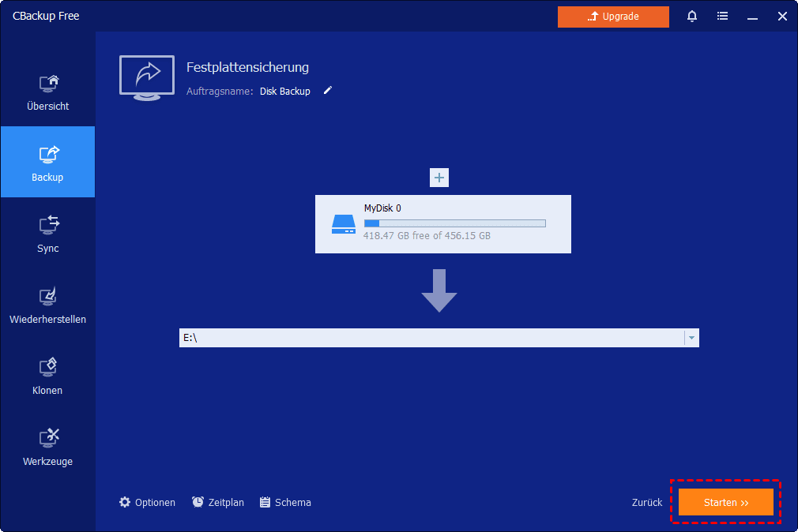Go to Wiederherstellen in the sidebar

[x=47, y=305]
